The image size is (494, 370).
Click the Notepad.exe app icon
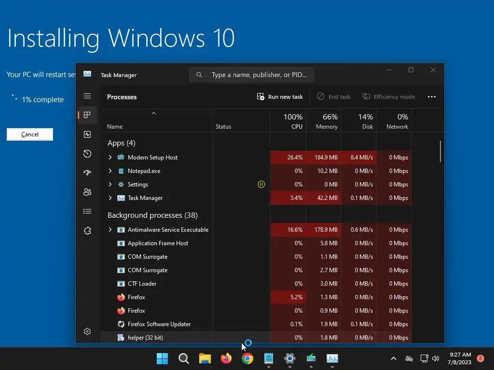pos(121,171)
